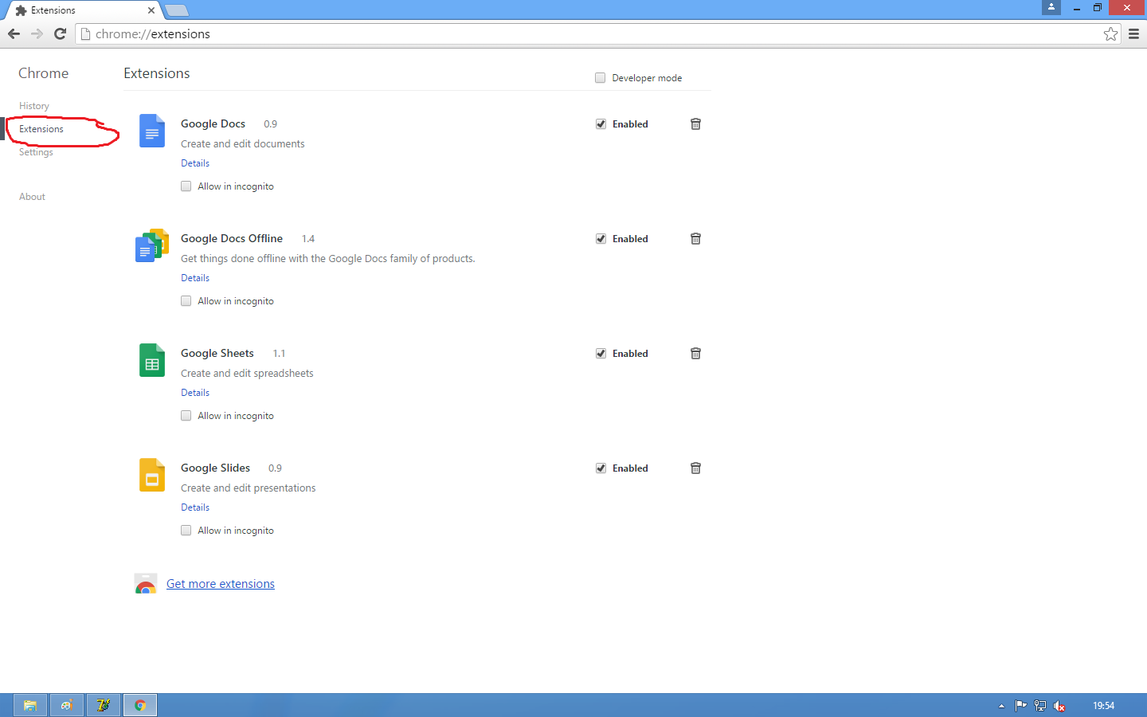
Task: Click the Google Sheets extension name
Action: click(217, 353)
